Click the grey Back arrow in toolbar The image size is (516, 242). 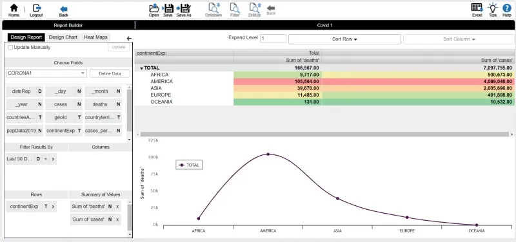point(271,8)
